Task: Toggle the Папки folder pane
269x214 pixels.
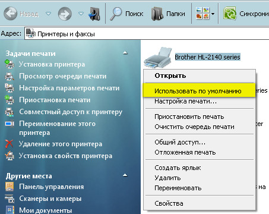Action: 176,14
